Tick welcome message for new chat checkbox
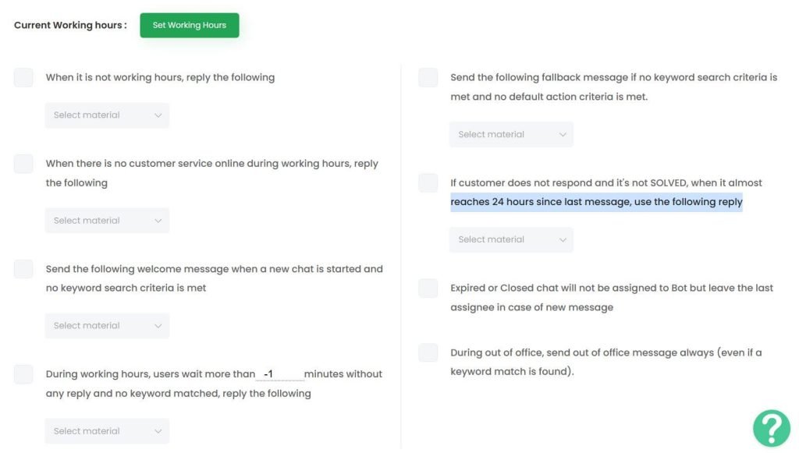The image size is (799, 453). point(23,269)
